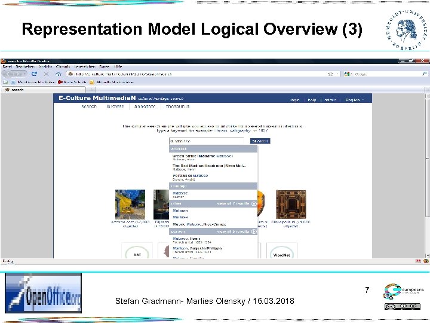Select Matisse, Henri person suggestion
The width and height of the screenshot is (430, 323).
[x=213, y=240]
